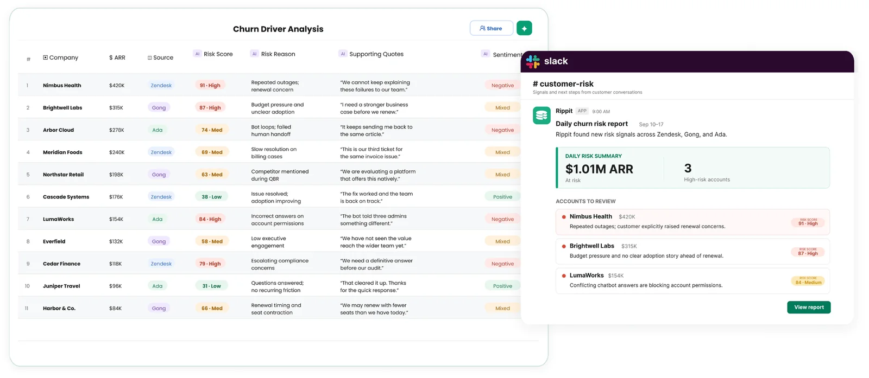Click the 91 · High risk score badge in table
Screen dimensions: 869x378
(210, 85)
